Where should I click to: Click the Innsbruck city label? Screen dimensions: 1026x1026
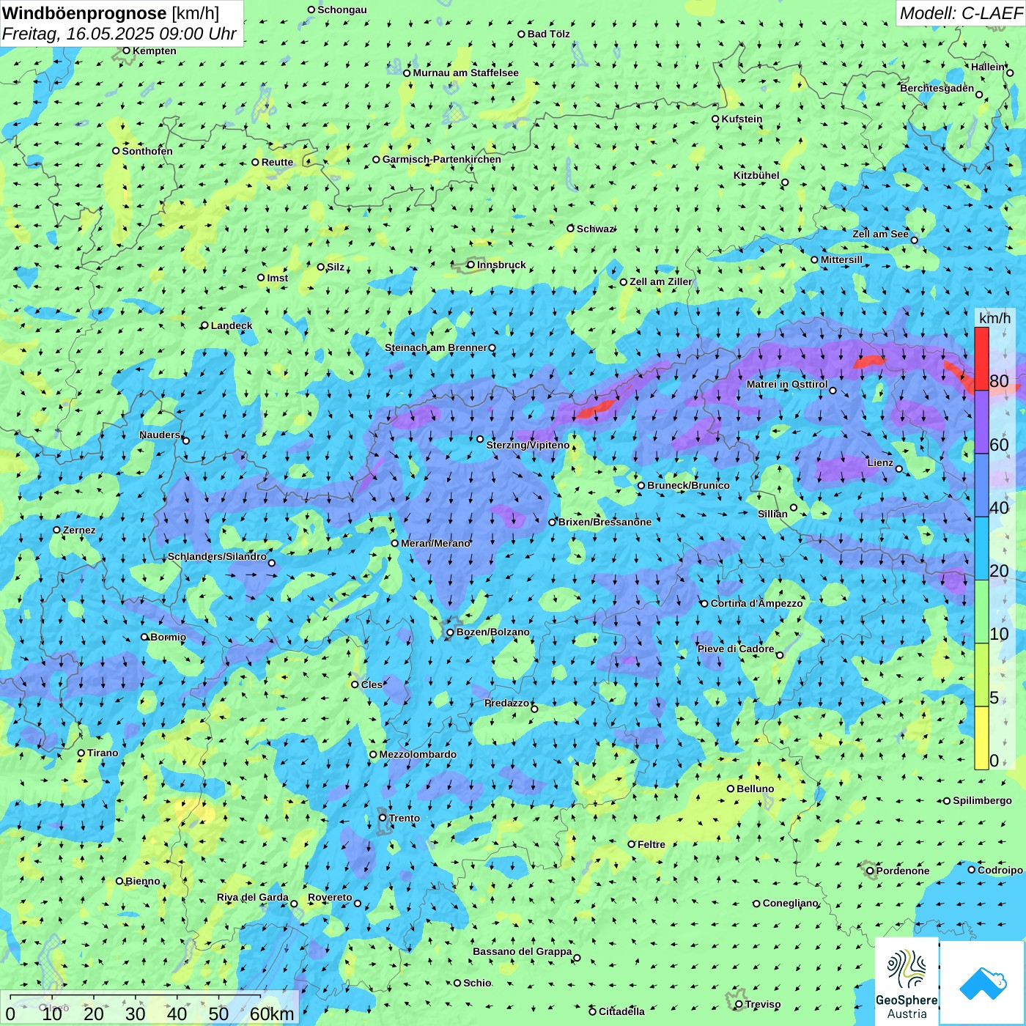(x=501, y=265)
